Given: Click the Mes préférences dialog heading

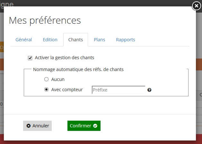Looking at the screenshot, I should (45, 20).
